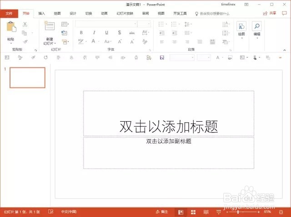
Task: Justify text in paragraph
Action: (x=200, y=41)
